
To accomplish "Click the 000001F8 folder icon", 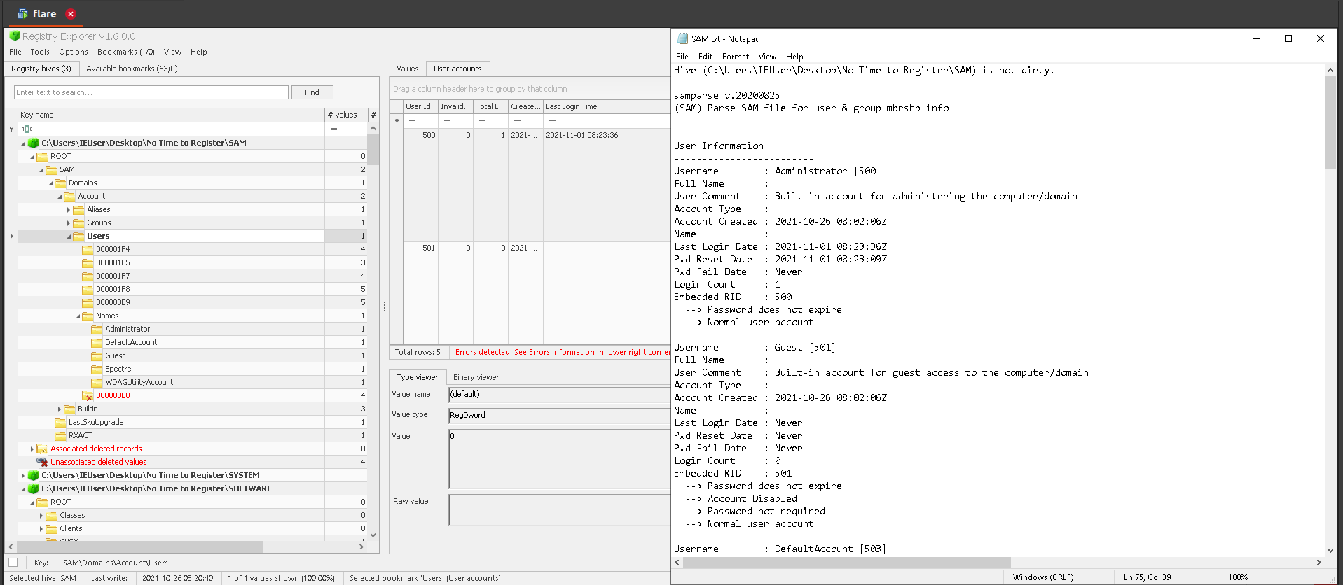I will (x=88, y=289).
